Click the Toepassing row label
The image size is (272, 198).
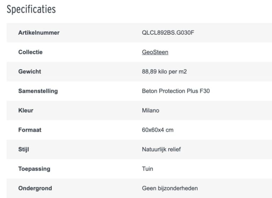click(34, 169)
